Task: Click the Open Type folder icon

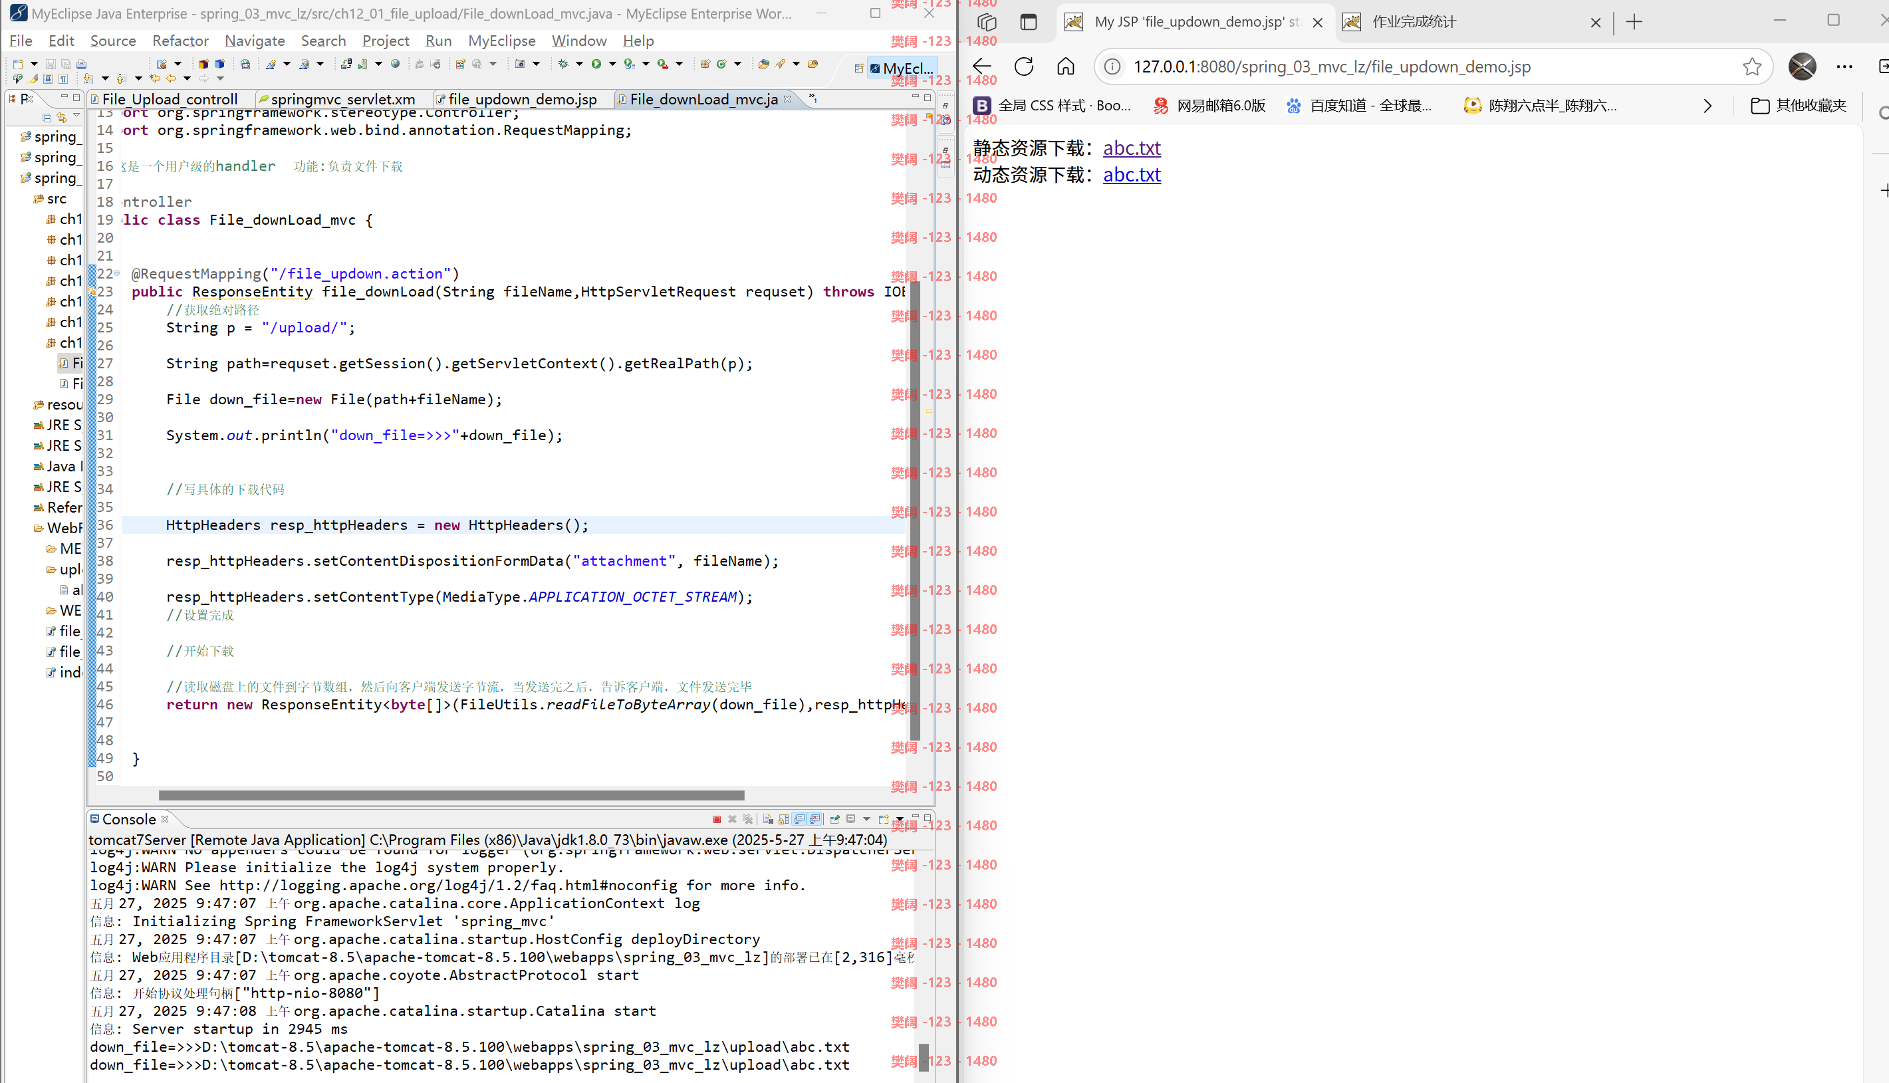Action: pos(764,64)
